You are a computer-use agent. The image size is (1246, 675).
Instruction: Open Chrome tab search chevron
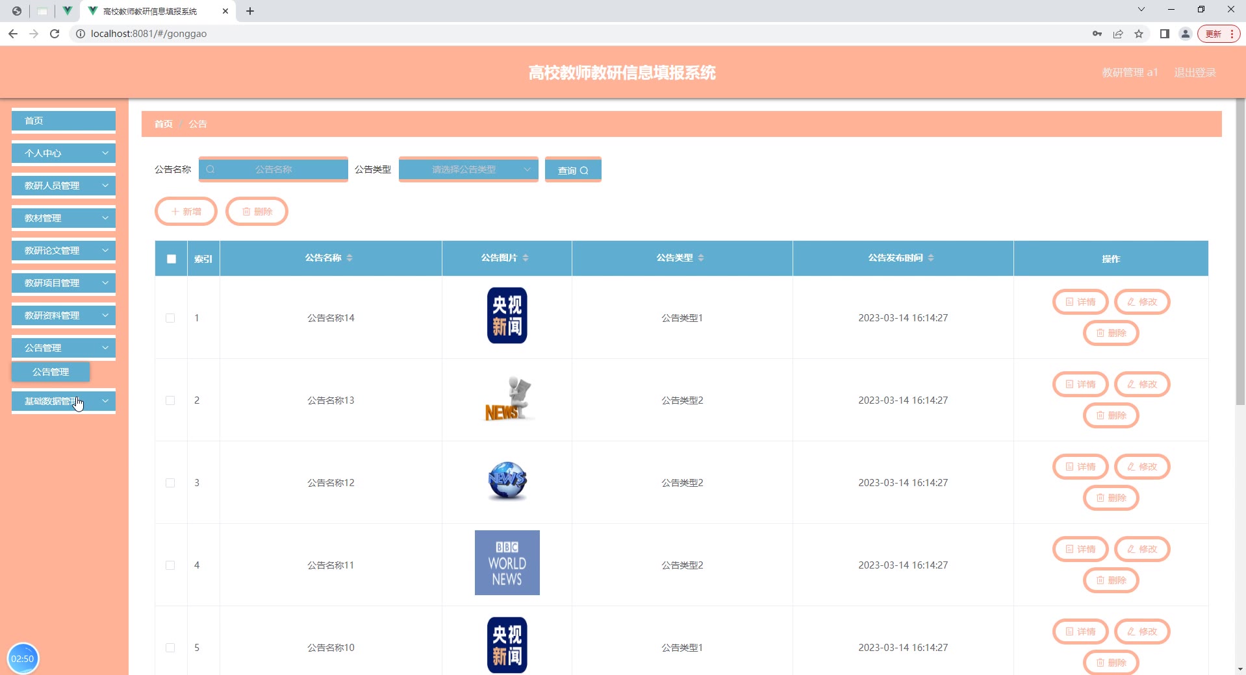point(1141,10)
